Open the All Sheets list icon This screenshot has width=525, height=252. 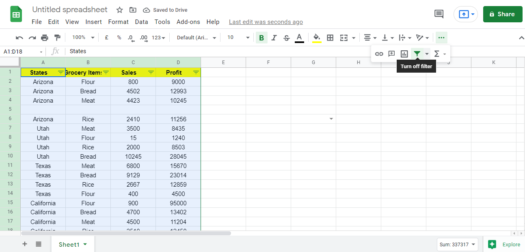click(39, 244)
